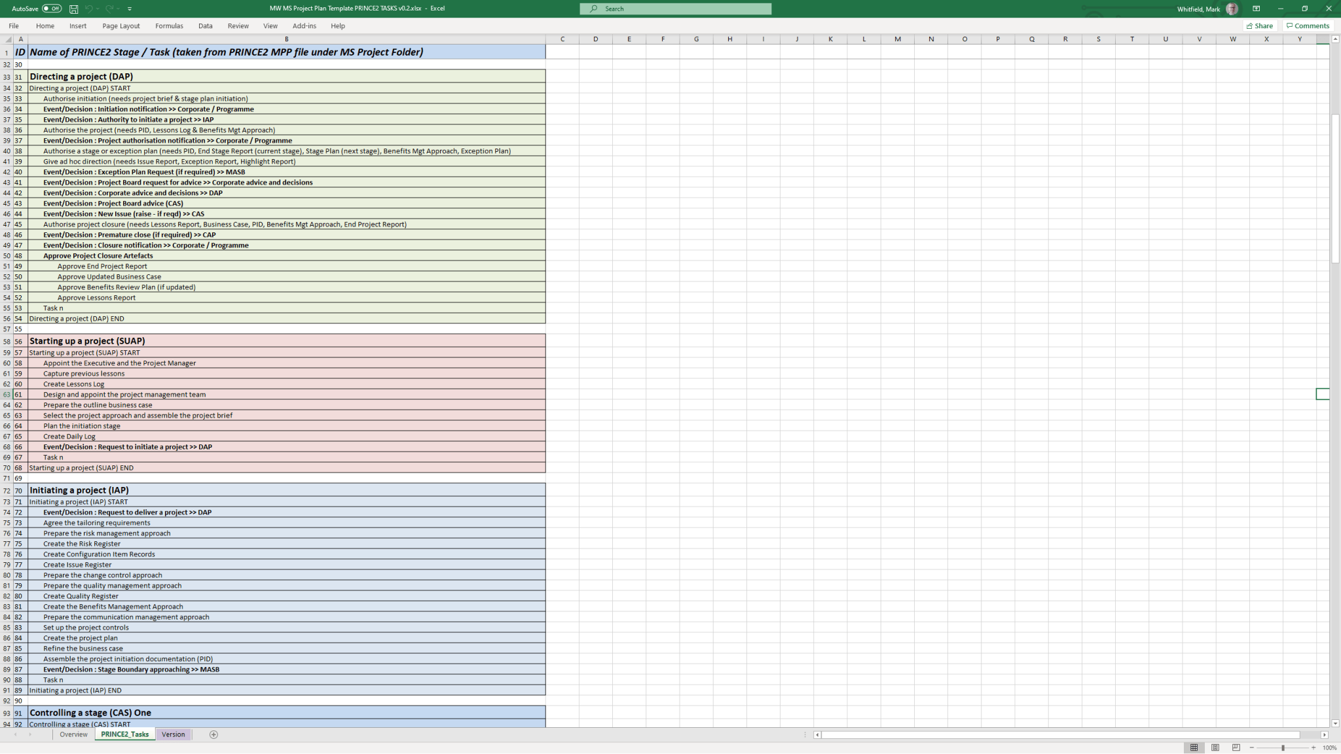Click the Page Break Preview icon
The width and height of the screenshot is (1341, 754).
(1236, 747)
